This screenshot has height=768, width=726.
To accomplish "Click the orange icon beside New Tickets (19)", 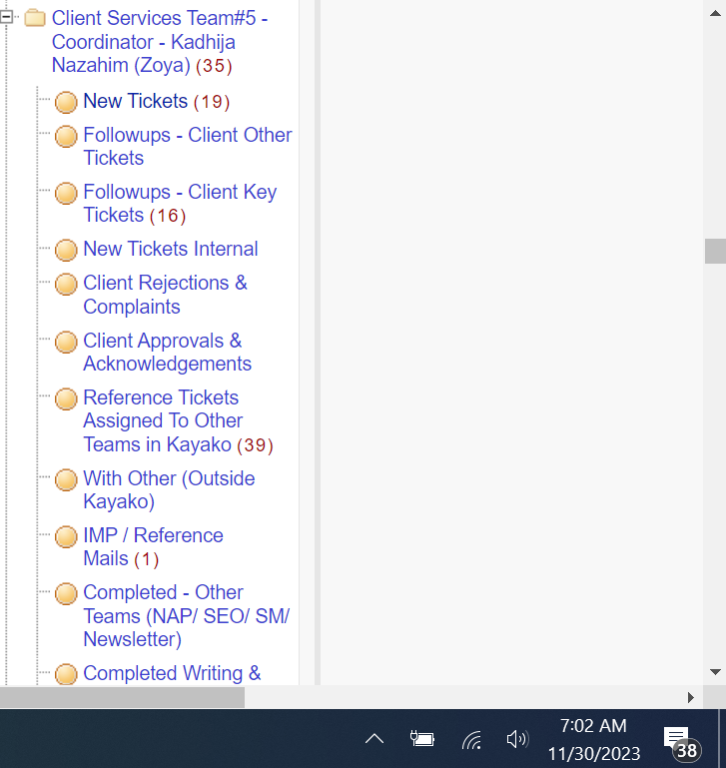I will [66, 102].
